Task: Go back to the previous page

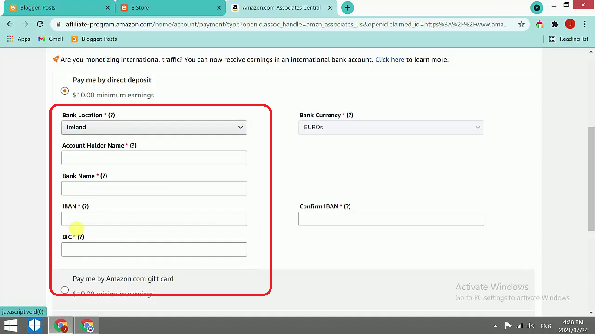Action: point(10,24)
